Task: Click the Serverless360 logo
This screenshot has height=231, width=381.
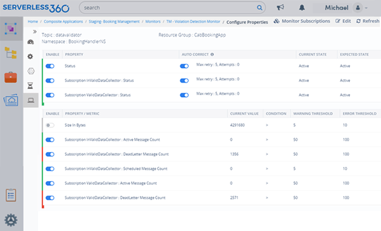Action: (x=36, y=8)
